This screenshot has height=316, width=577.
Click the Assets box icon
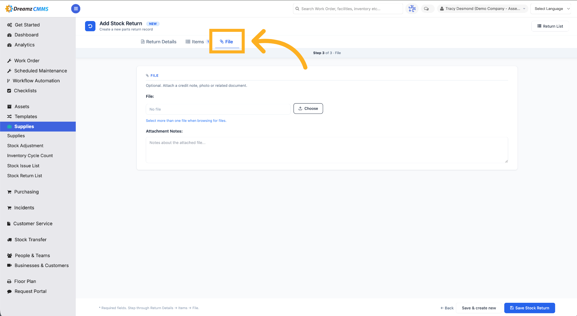[x=9, y=107]
